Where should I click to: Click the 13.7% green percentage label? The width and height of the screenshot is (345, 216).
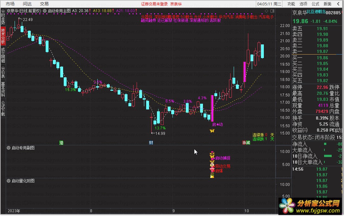pos(160,128)
